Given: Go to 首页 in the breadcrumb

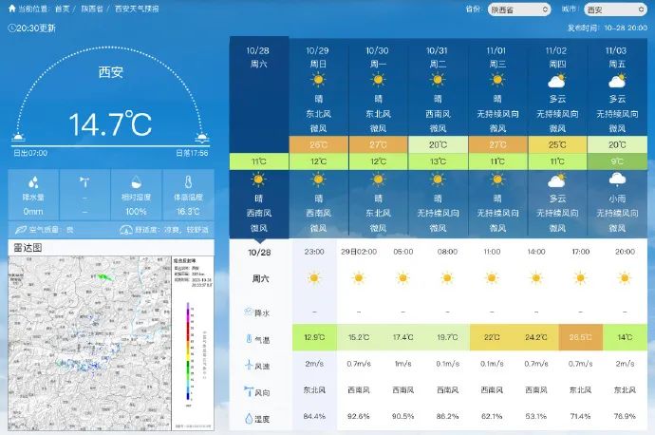Looking at the screenshot, I should point(62,9).
